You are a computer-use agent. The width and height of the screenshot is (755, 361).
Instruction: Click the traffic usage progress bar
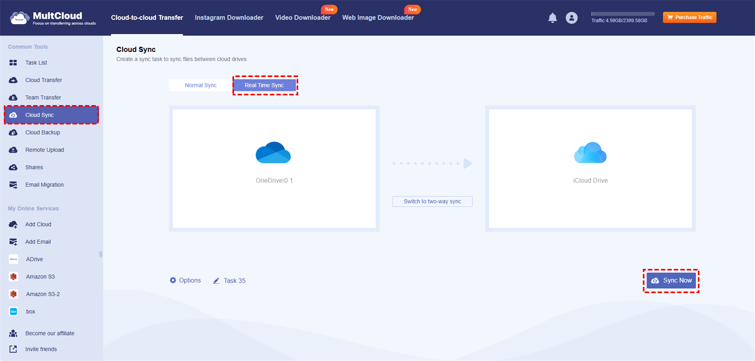[x=623, y=14]
